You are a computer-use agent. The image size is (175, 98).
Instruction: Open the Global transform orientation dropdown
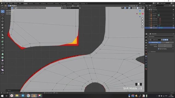pyautogui.click(x=65, y=6)
